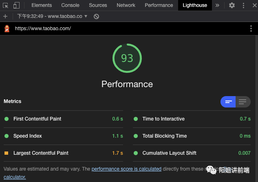Click the Largest Contentful Paint metric label

click(41, 153)
